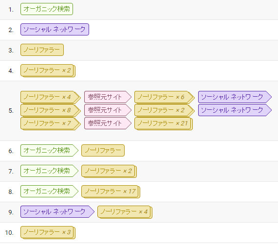Select the ソーシャル ネットワーク tag in row 2

click(55, 29)
